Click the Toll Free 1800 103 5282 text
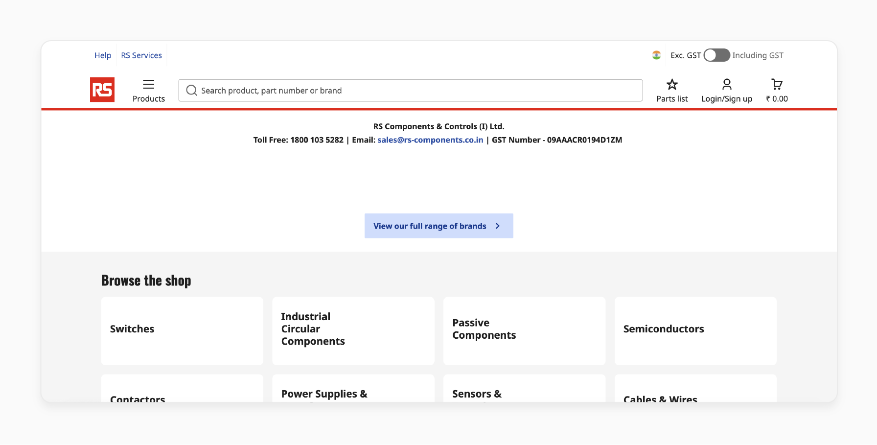 (x=299, y=140)
